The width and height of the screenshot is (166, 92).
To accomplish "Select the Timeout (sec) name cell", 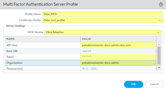I will [43, 68].
